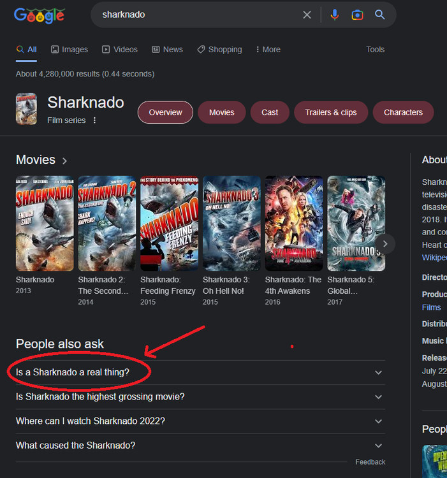Click the 'Sharknado: The 4th Awakens' title text
The width and height of the screenshot is (447, 478).
tap(293, 286)
